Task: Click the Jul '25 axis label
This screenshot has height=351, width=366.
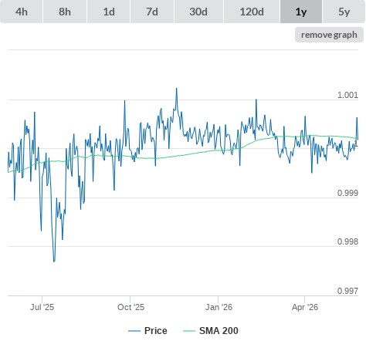Action: (42, 307)
